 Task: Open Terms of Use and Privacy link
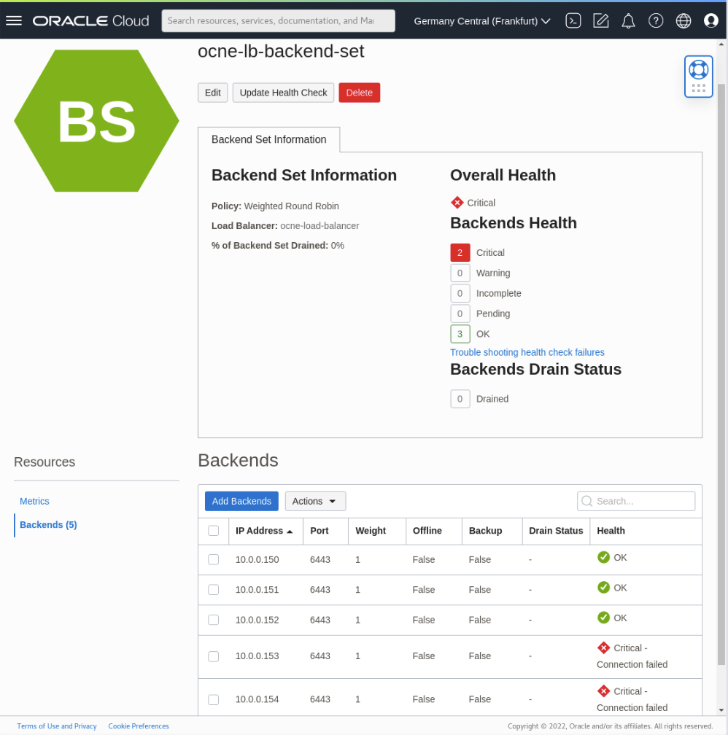click(x=57, y=726)
